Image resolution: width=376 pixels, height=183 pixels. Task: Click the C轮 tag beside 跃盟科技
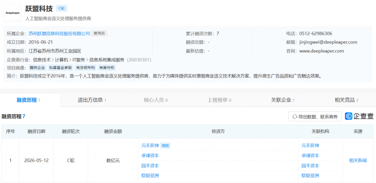pyautogui.click(x=62, y=9)
